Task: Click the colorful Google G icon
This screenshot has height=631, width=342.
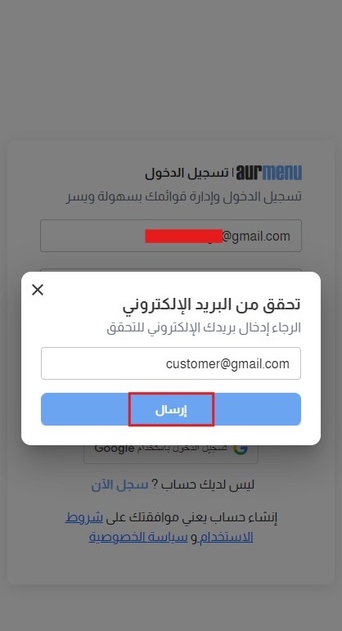Action: (x=241, y=449)
